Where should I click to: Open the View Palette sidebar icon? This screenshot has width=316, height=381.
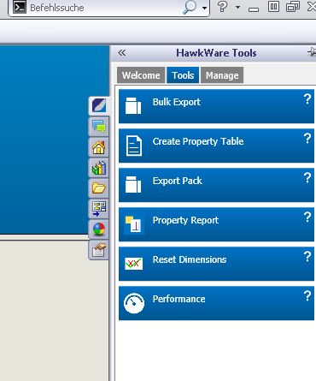click(99, 209)
